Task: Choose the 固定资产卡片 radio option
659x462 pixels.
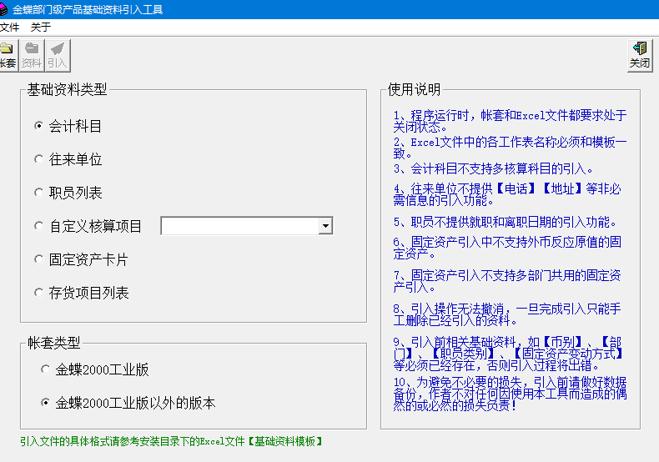Action: 38,259
